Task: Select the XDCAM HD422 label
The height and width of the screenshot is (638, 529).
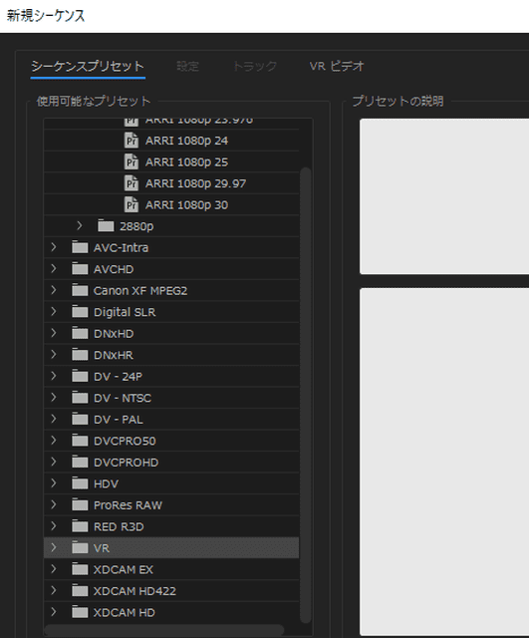Action: point(134,591)
